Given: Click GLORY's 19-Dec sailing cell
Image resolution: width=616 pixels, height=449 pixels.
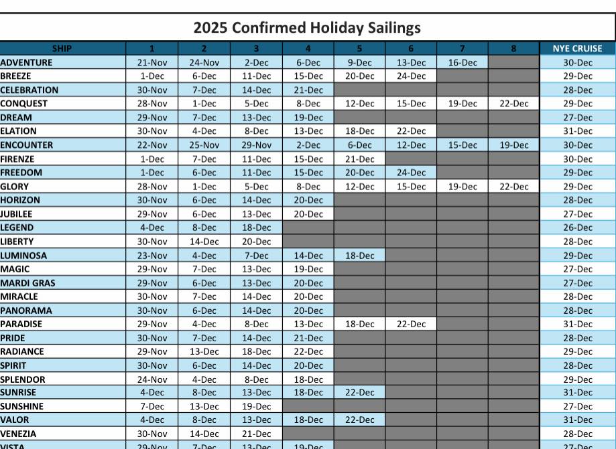Looking at the screenshot, I should 462,187.
